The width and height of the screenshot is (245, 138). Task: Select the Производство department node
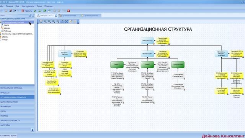point(147,54)
